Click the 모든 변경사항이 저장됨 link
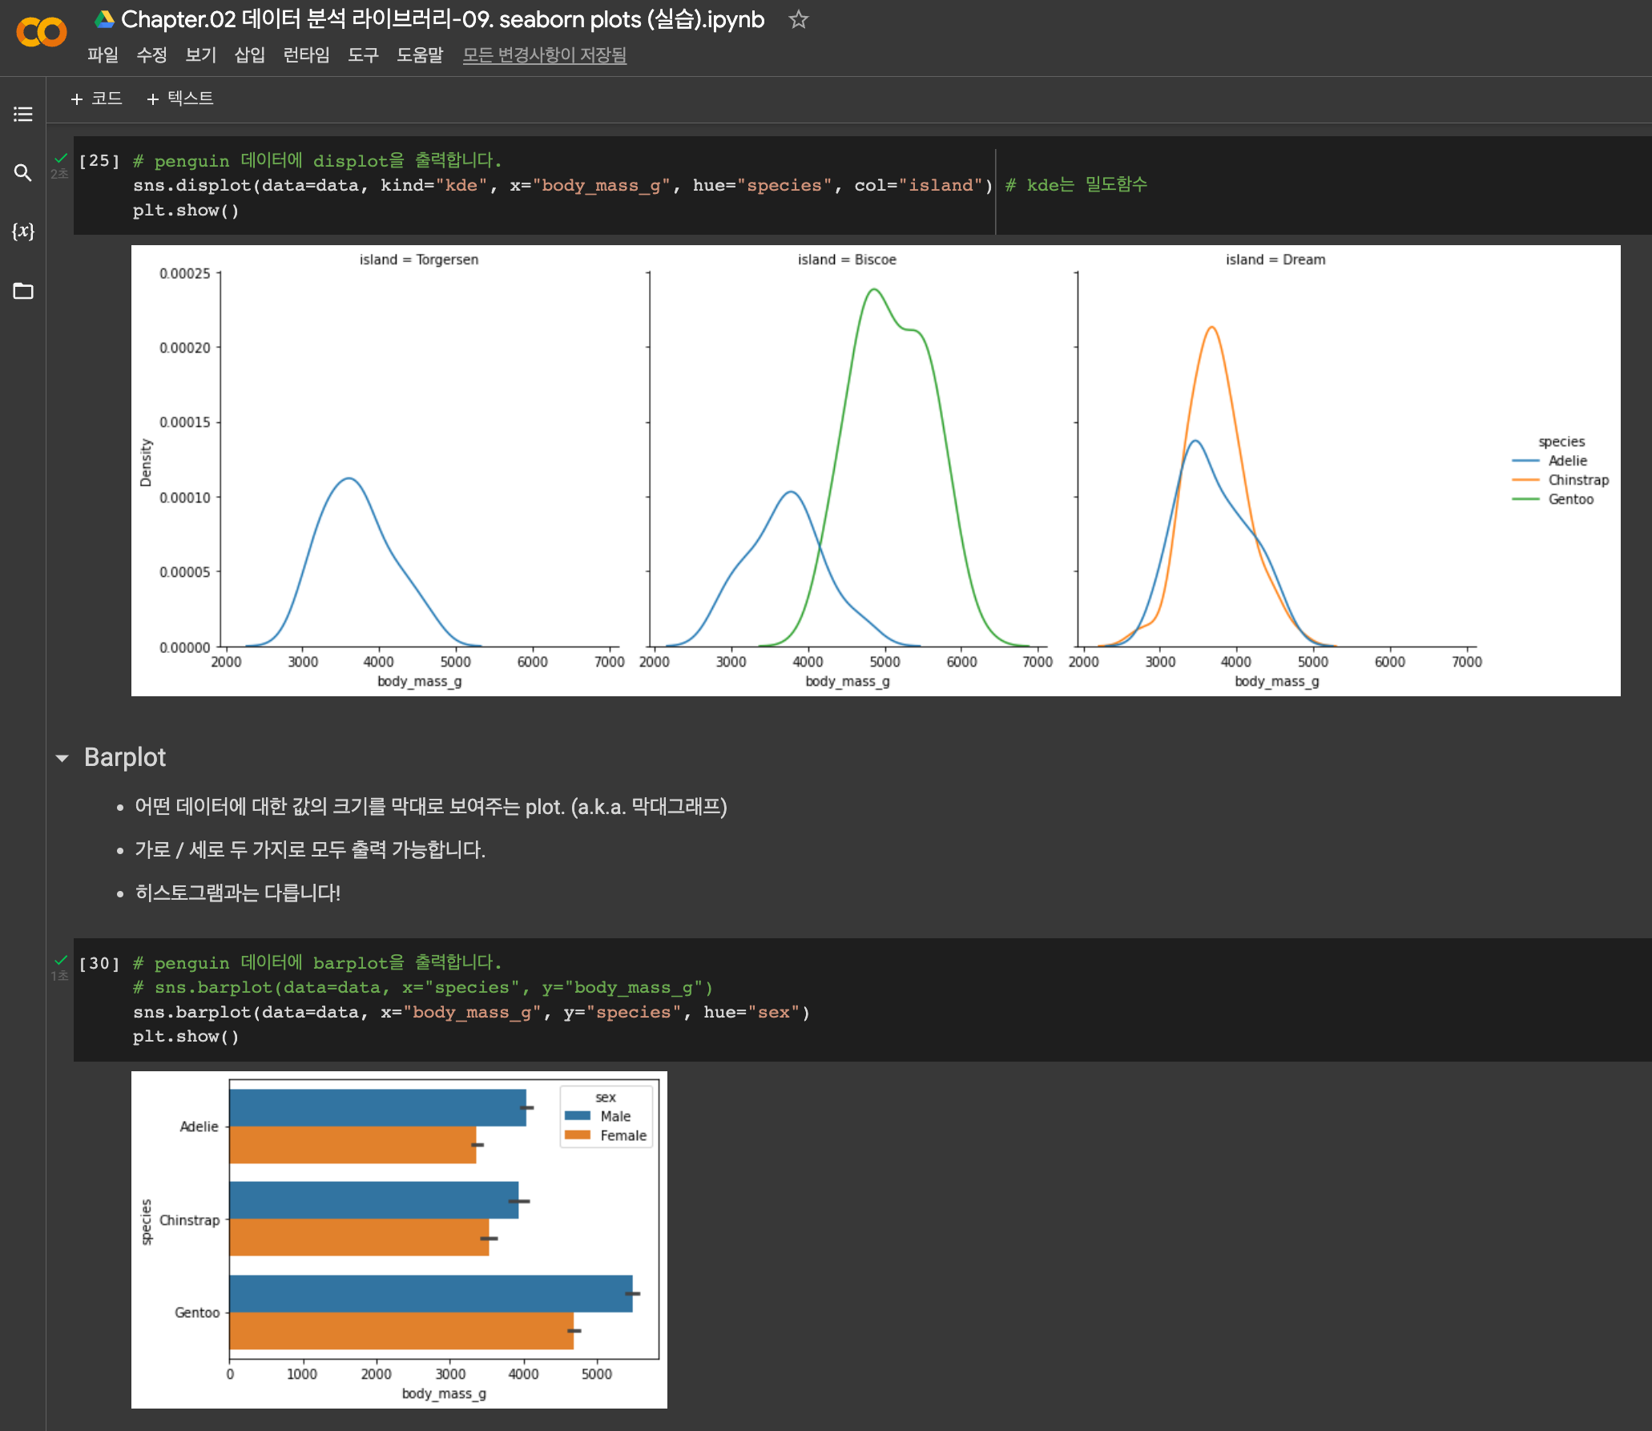Viewport: 1652px width, 1431px height. click(x=544, y=55)
